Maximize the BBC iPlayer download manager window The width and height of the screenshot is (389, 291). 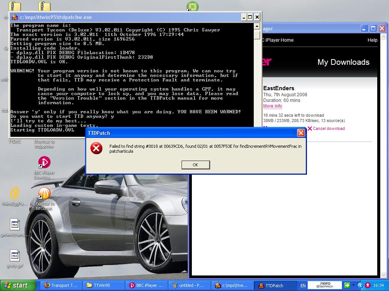pyautogui.click(x=373, y=28)
